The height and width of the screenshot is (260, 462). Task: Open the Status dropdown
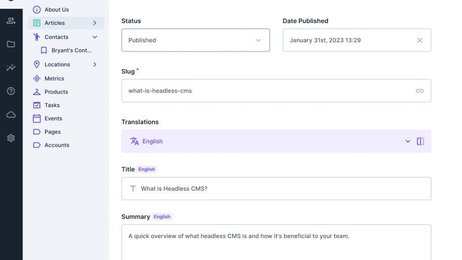(195, 40)
